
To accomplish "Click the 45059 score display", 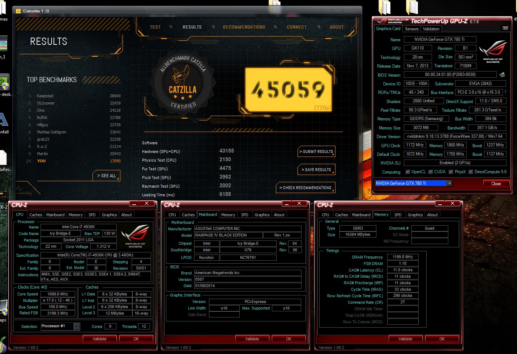I will (288, 89).
